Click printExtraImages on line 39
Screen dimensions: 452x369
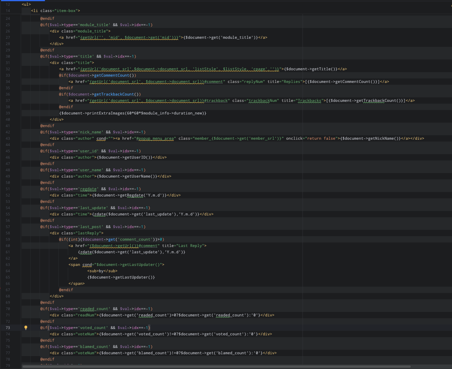point(106,113)
